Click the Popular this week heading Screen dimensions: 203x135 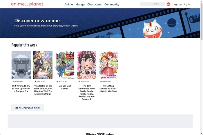[x=24, y=45]
